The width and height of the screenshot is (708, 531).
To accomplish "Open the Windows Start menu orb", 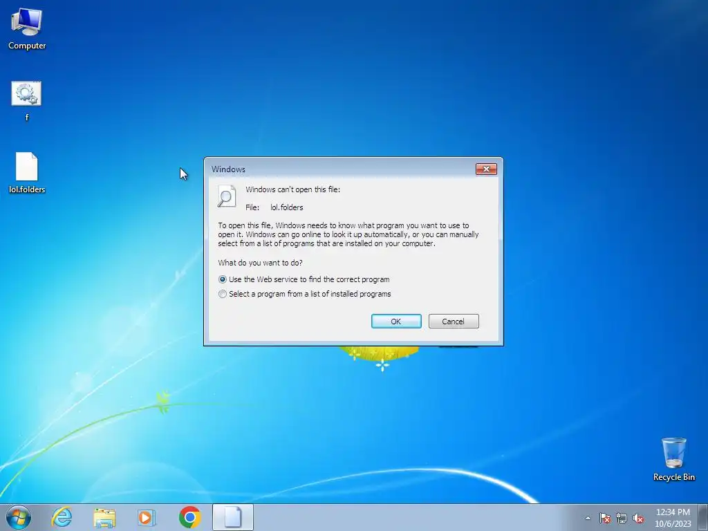I will 19,517.
